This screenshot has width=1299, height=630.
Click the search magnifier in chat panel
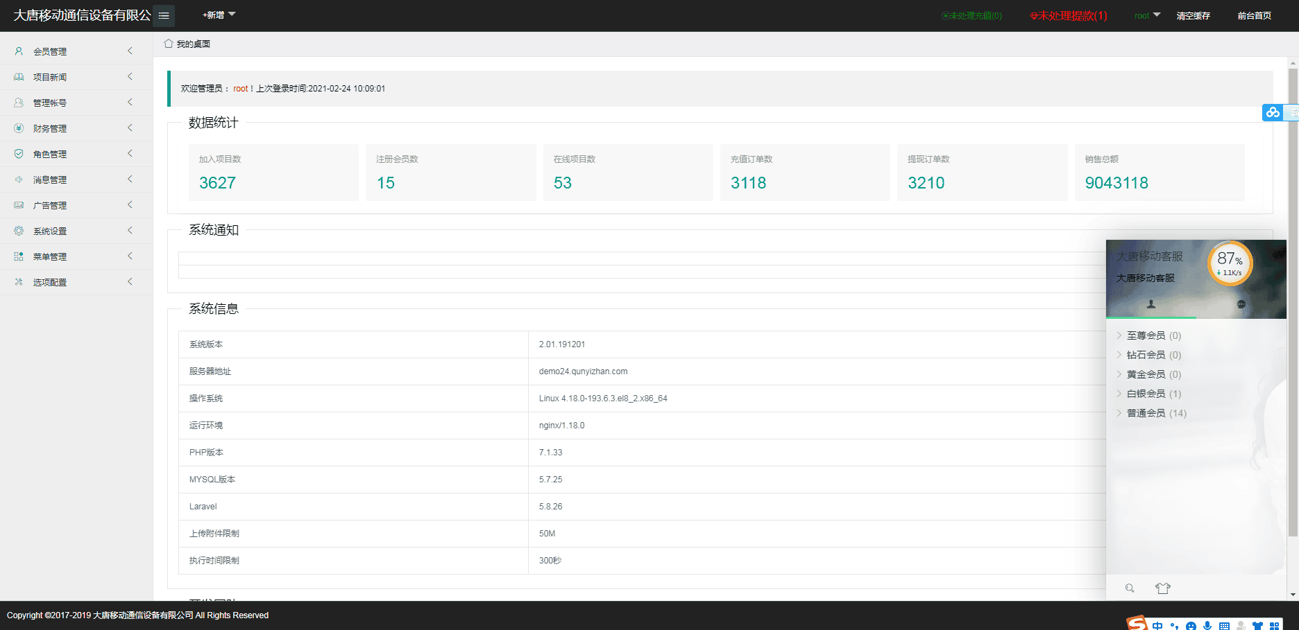pos(1130,588)
